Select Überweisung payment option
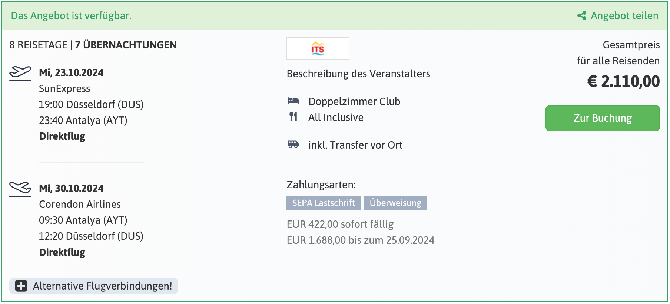 (395, 203)
